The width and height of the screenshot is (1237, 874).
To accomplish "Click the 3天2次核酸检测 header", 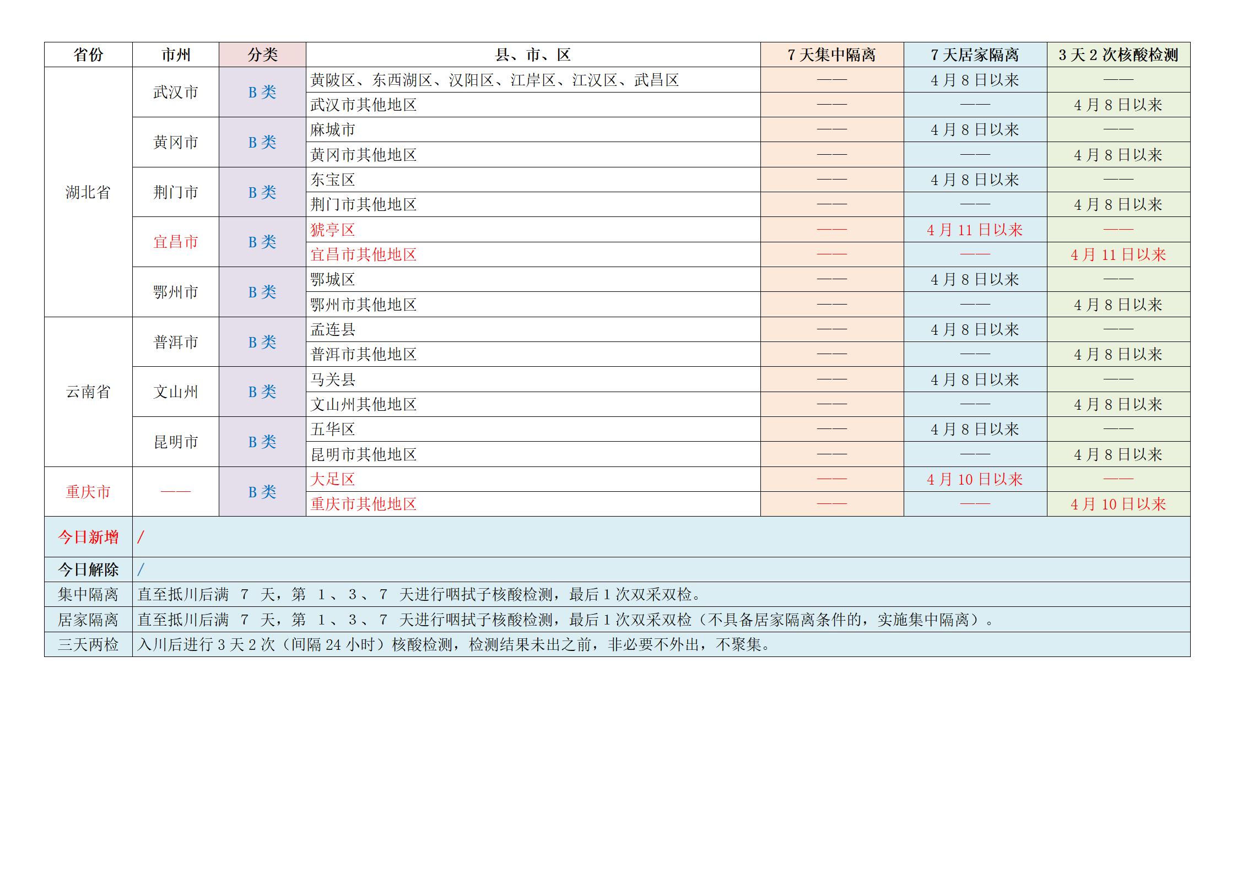I will tap(1119, 55).
